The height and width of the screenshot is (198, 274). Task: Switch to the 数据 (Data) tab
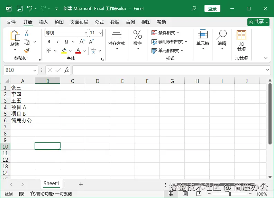115,22
